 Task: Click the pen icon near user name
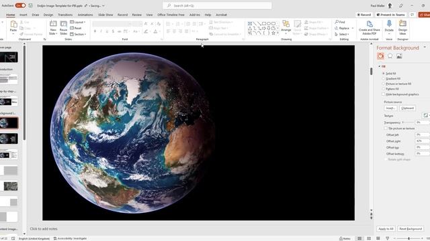[400, 5]
